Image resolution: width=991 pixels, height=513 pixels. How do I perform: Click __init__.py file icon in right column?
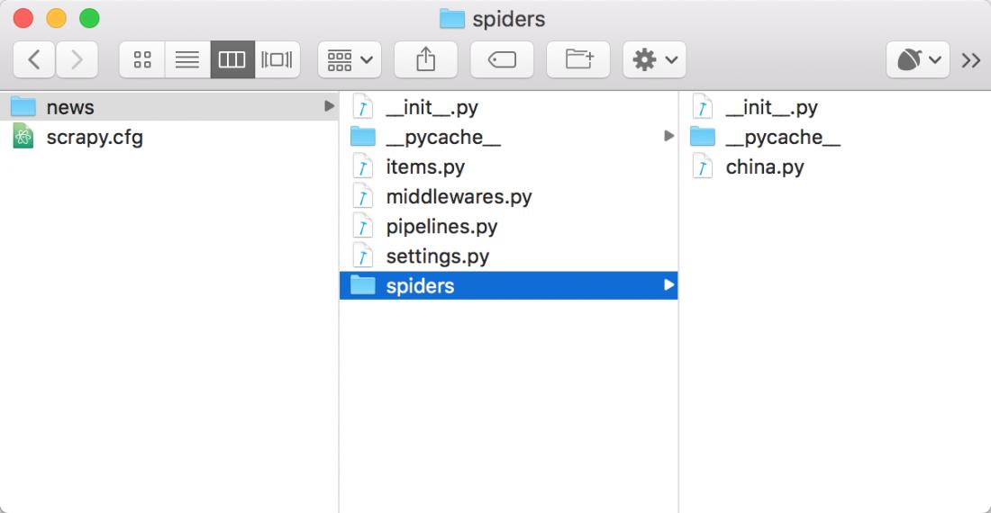tap(702, 107)
